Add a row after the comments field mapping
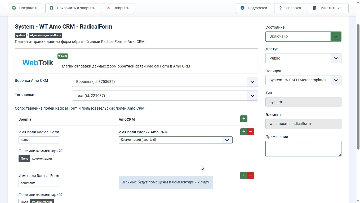The width and height of the screenshot is (360, 203). coord(244,175)
